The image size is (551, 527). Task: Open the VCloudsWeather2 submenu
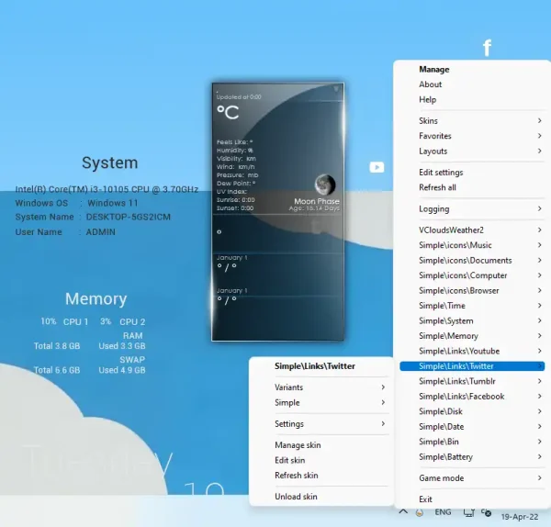(472, 230)
